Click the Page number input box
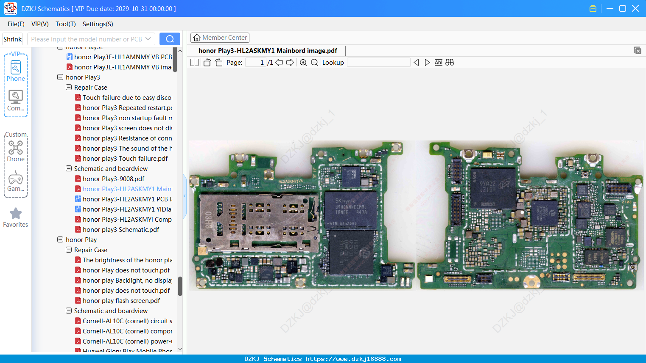646x363 pixels. pyautogui.click(x=255, y=63)
